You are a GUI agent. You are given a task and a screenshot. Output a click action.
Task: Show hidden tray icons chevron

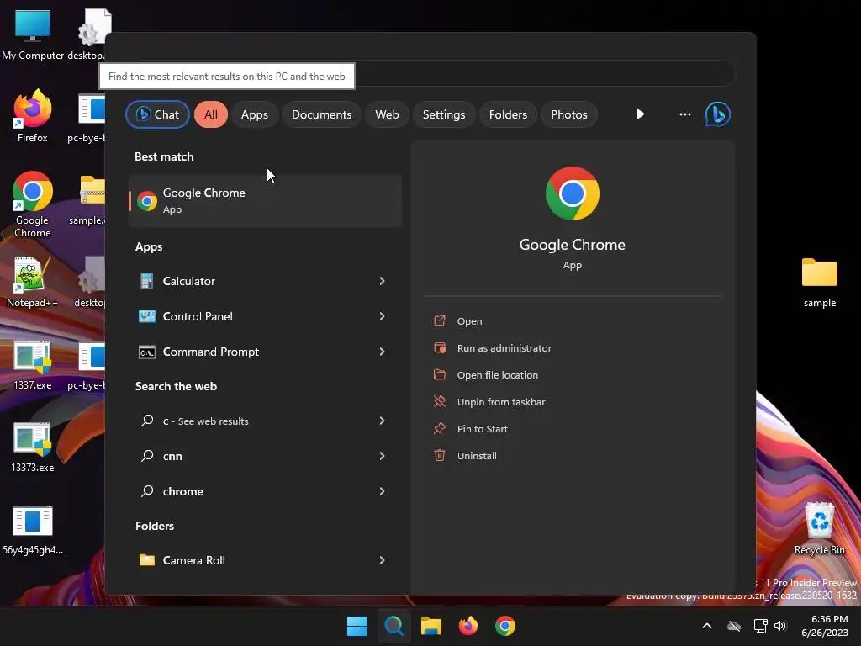707,626
